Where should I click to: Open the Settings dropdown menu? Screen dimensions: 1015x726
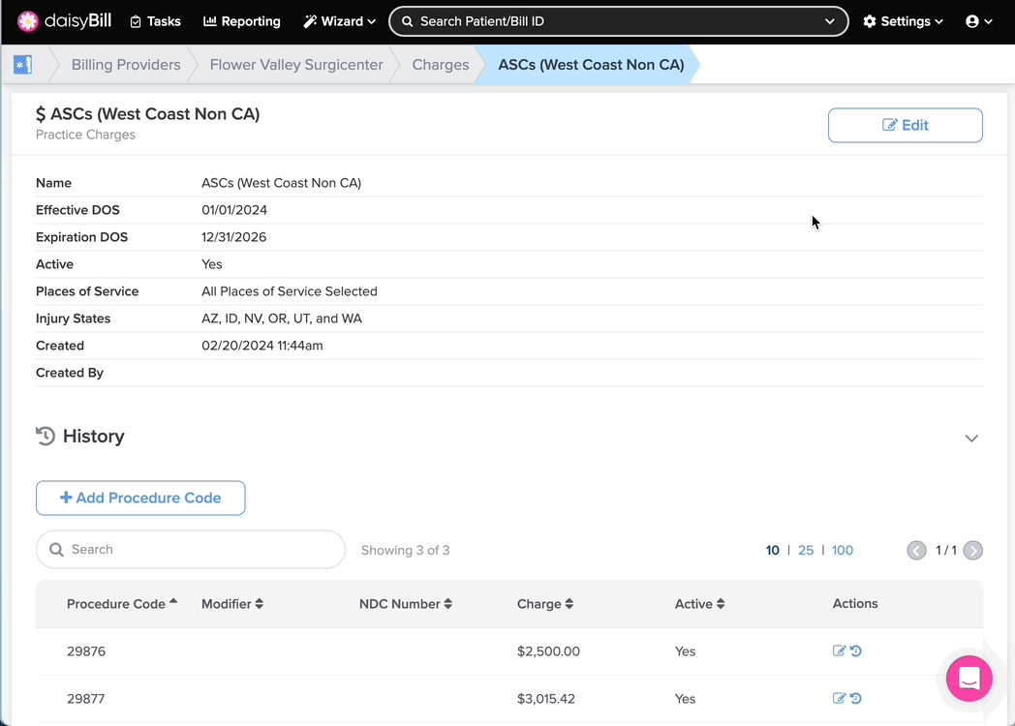pos(903,21)
